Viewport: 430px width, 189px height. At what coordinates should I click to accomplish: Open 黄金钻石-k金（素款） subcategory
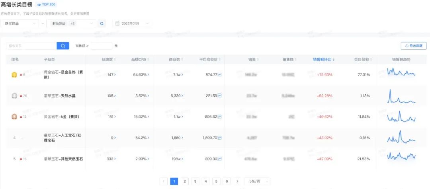click(x=61, y=117)
